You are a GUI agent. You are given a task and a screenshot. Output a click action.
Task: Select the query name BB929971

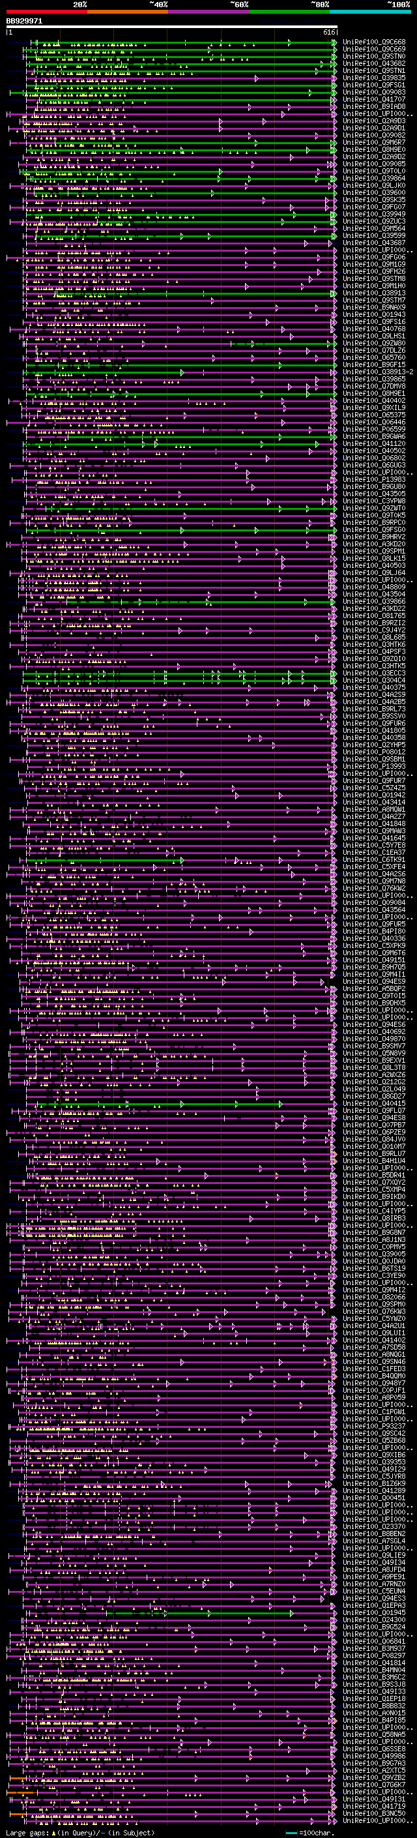pyautogui.click(x=24, y=22)
